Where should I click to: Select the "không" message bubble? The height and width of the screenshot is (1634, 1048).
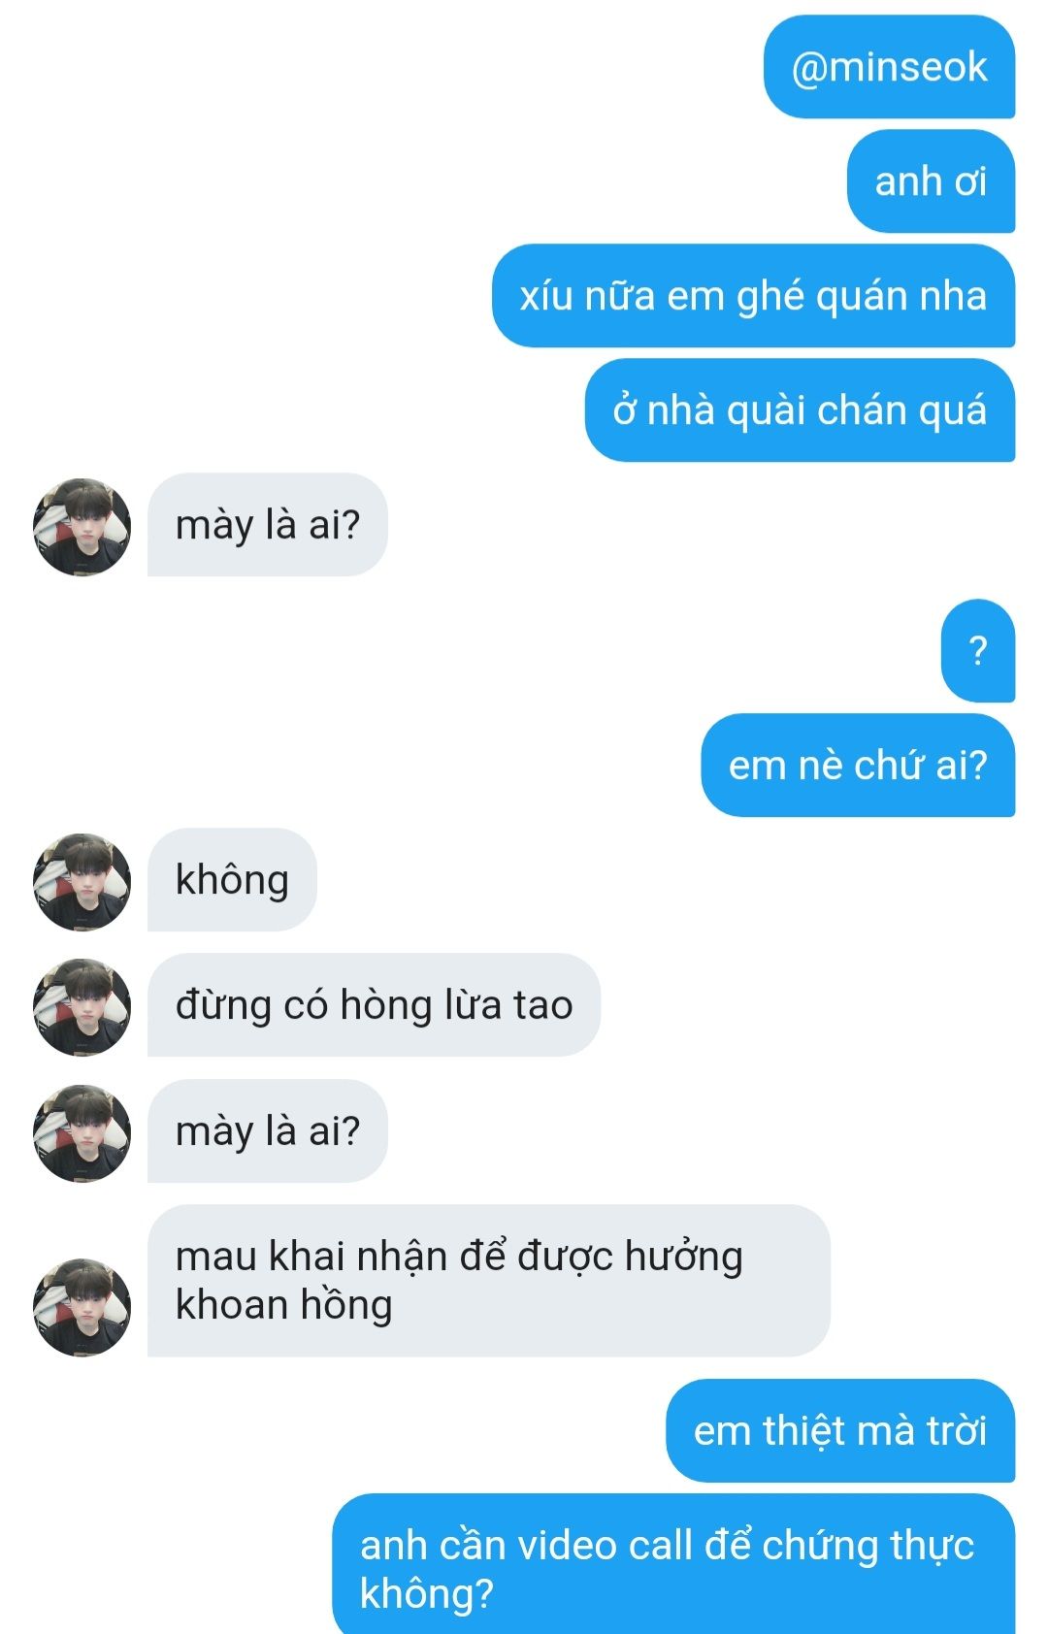point(232,880)
